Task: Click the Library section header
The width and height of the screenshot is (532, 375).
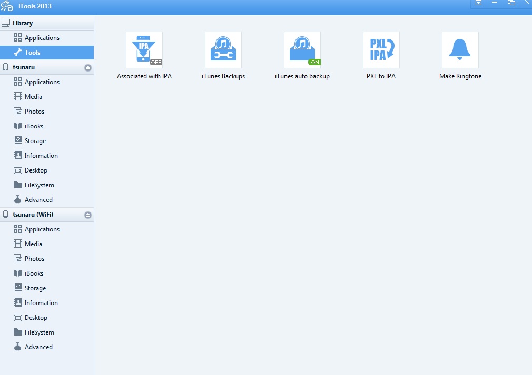Action: (x=47, y=23)
